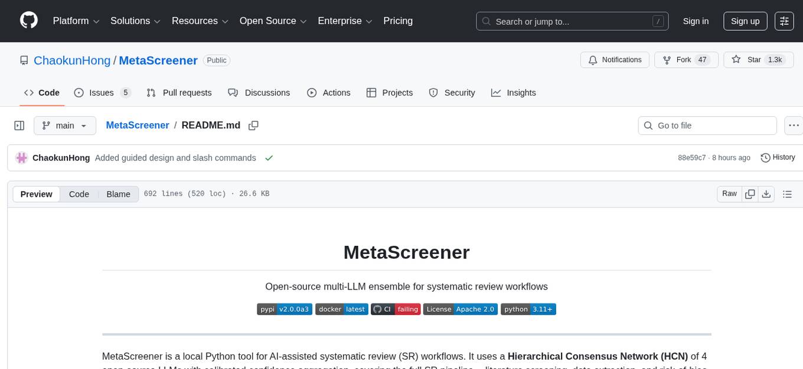The width and height of the screenshot is (803, 369).
Task: Click the Go to file search field
Action: coord(707,125)
